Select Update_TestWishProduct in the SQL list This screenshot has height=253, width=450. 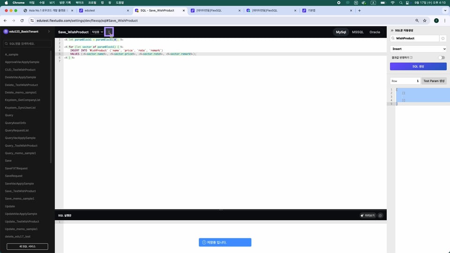22,222
